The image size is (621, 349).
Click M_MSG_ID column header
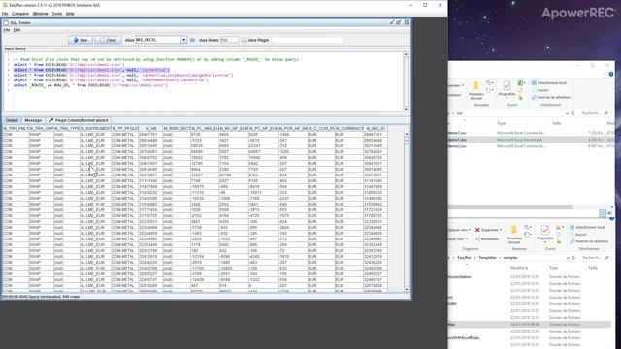(376, 129)
